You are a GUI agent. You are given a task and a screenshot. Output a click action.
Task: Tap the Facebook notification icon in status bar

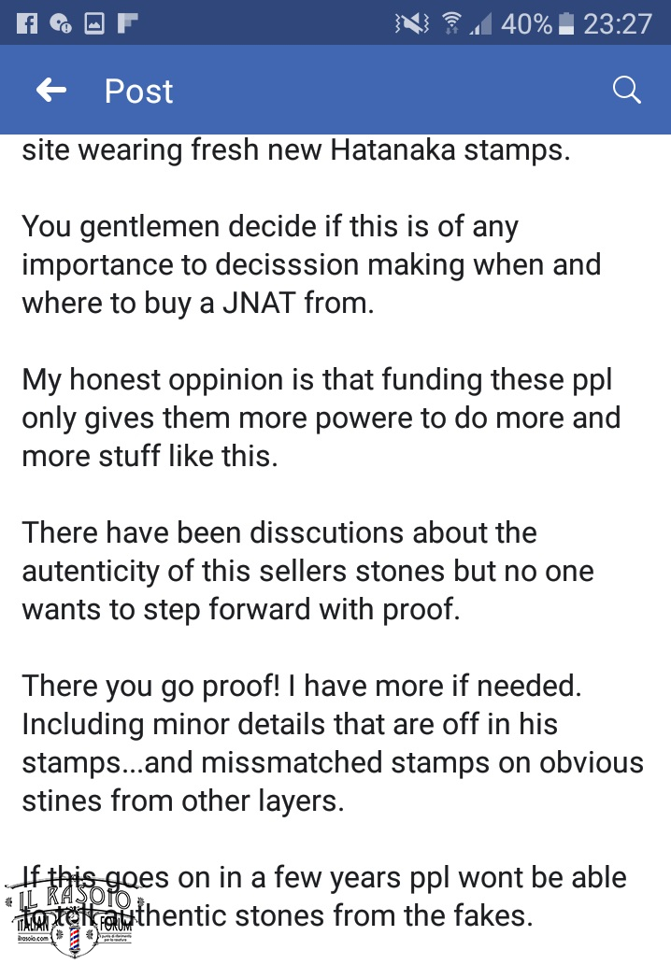tap(28, 23)
